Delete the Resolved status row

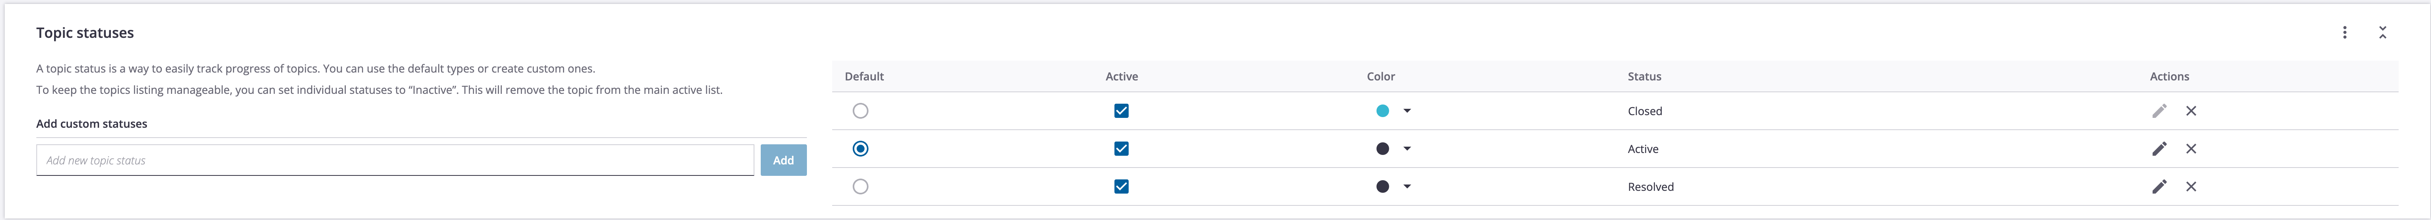click(x=2190, y=186)
